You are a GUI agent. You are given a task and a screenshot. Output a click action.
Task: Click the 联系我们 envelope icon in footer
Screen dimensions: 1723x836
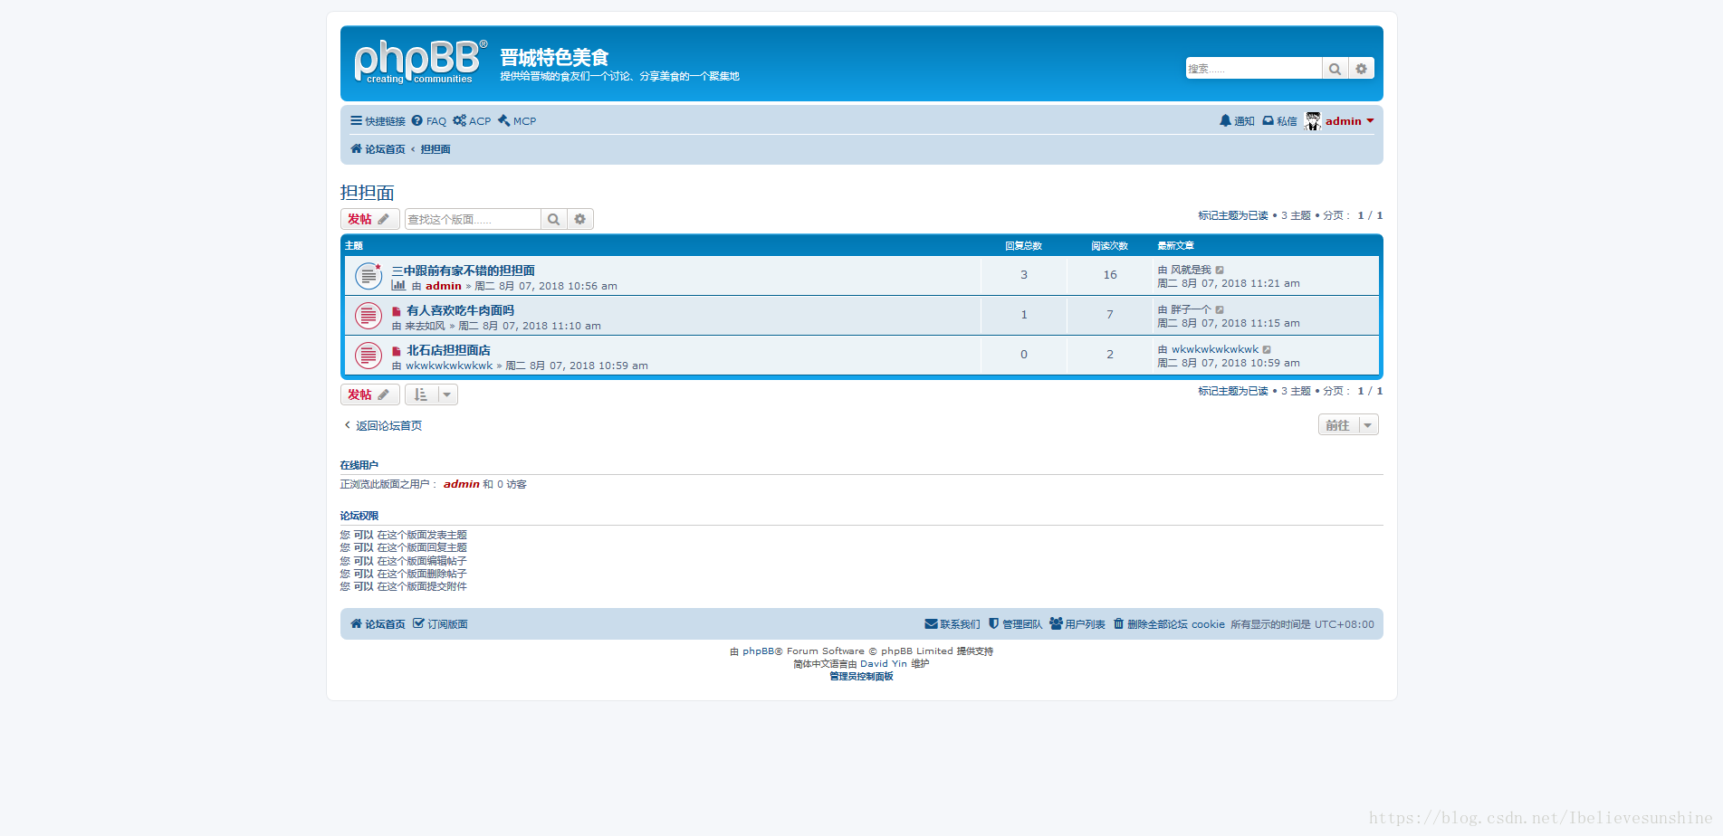931,623
